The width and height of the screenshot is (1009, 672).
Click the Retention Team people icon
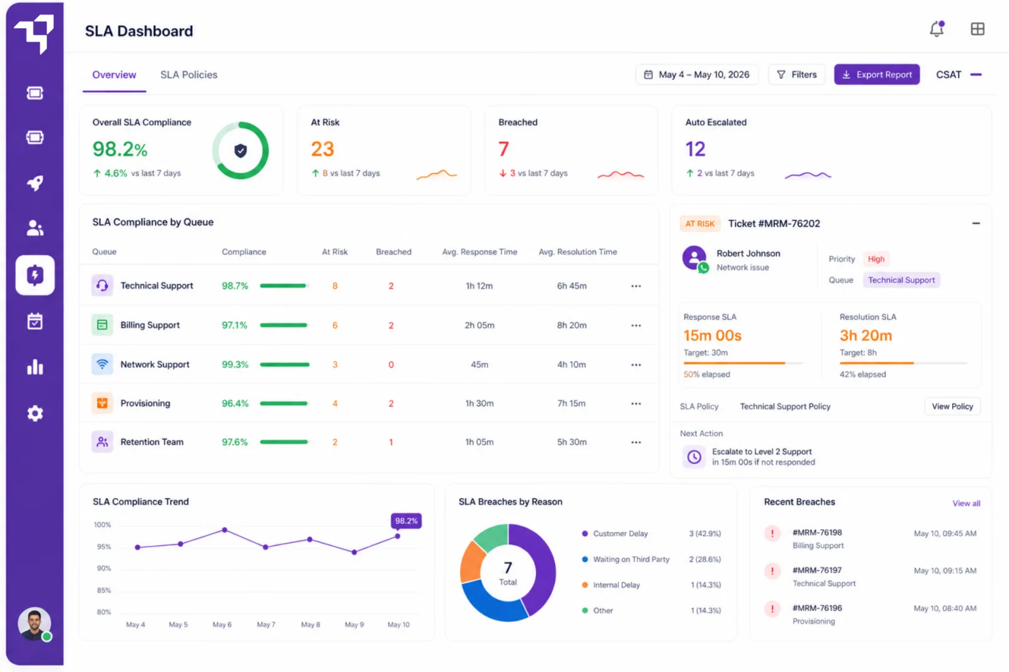[102, 442]
